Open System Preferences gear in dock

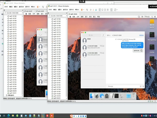[x=107, y=96]
